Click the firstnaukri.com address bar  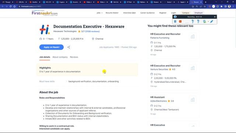coord(104,7)
